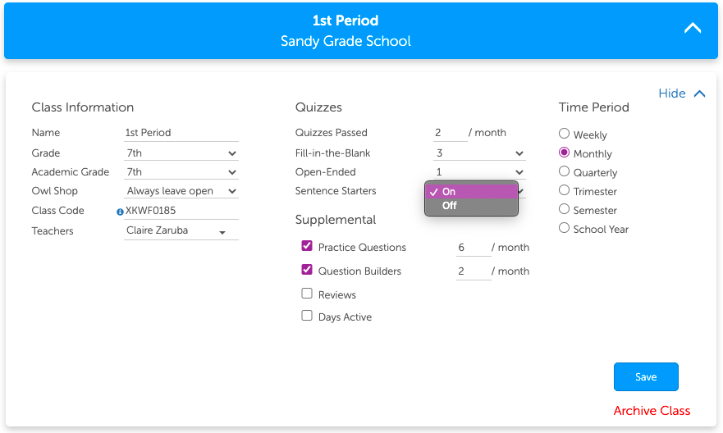Enable the Days Active checkbox
723x433 pixels.
[307, 316]
